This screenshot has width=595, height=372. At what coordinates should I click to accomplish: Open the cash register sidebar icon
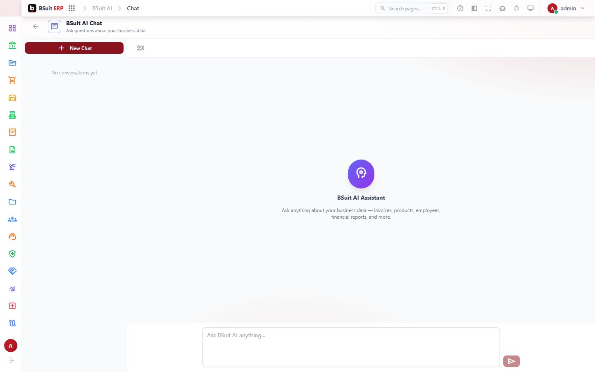click(x=12, y=115)
